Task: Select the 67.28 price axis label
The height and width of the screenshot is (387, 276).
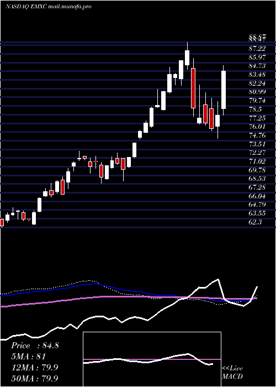Action: [257, 187]
